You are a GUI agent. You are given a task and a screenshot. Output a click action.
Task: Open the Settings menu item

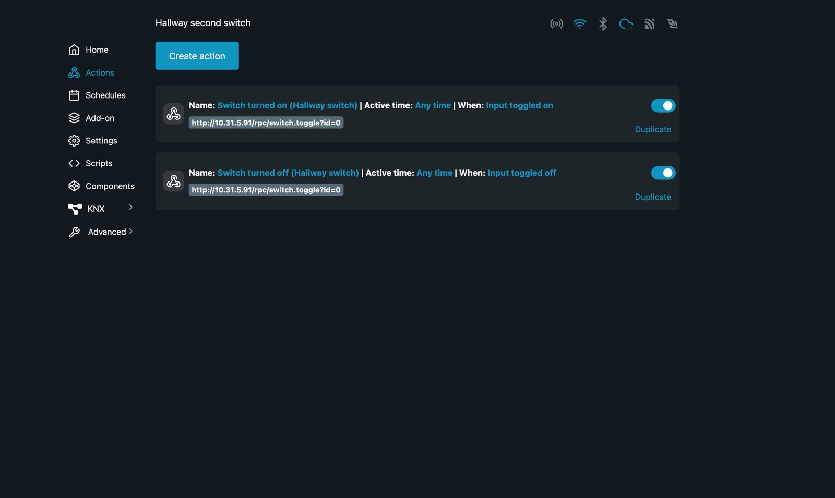click(x=101, y=141)
